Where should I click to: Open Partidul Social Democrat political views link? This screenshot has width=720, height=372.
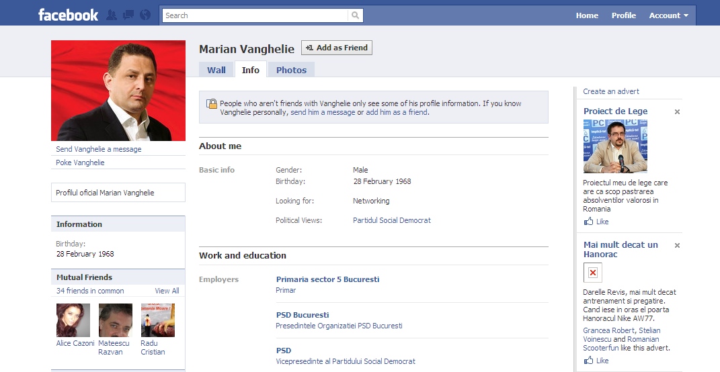pos(392,220)
